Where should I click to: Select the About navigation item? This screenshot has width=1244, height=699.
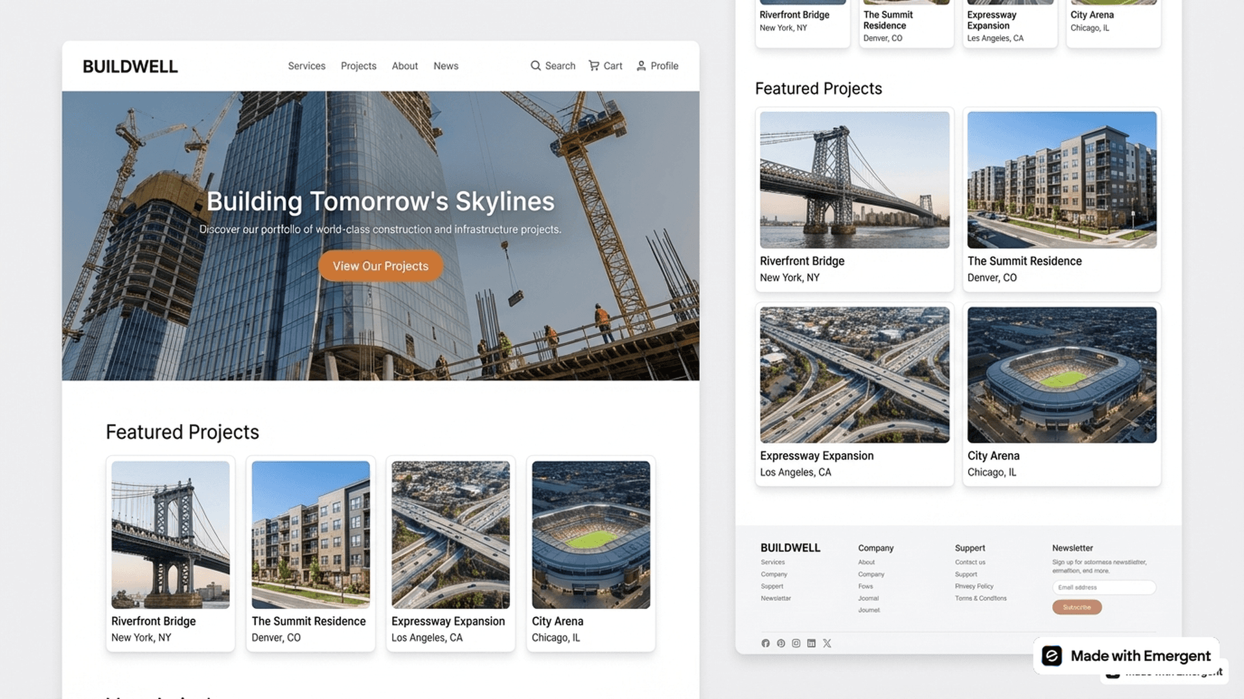click(x=404, y=65)
